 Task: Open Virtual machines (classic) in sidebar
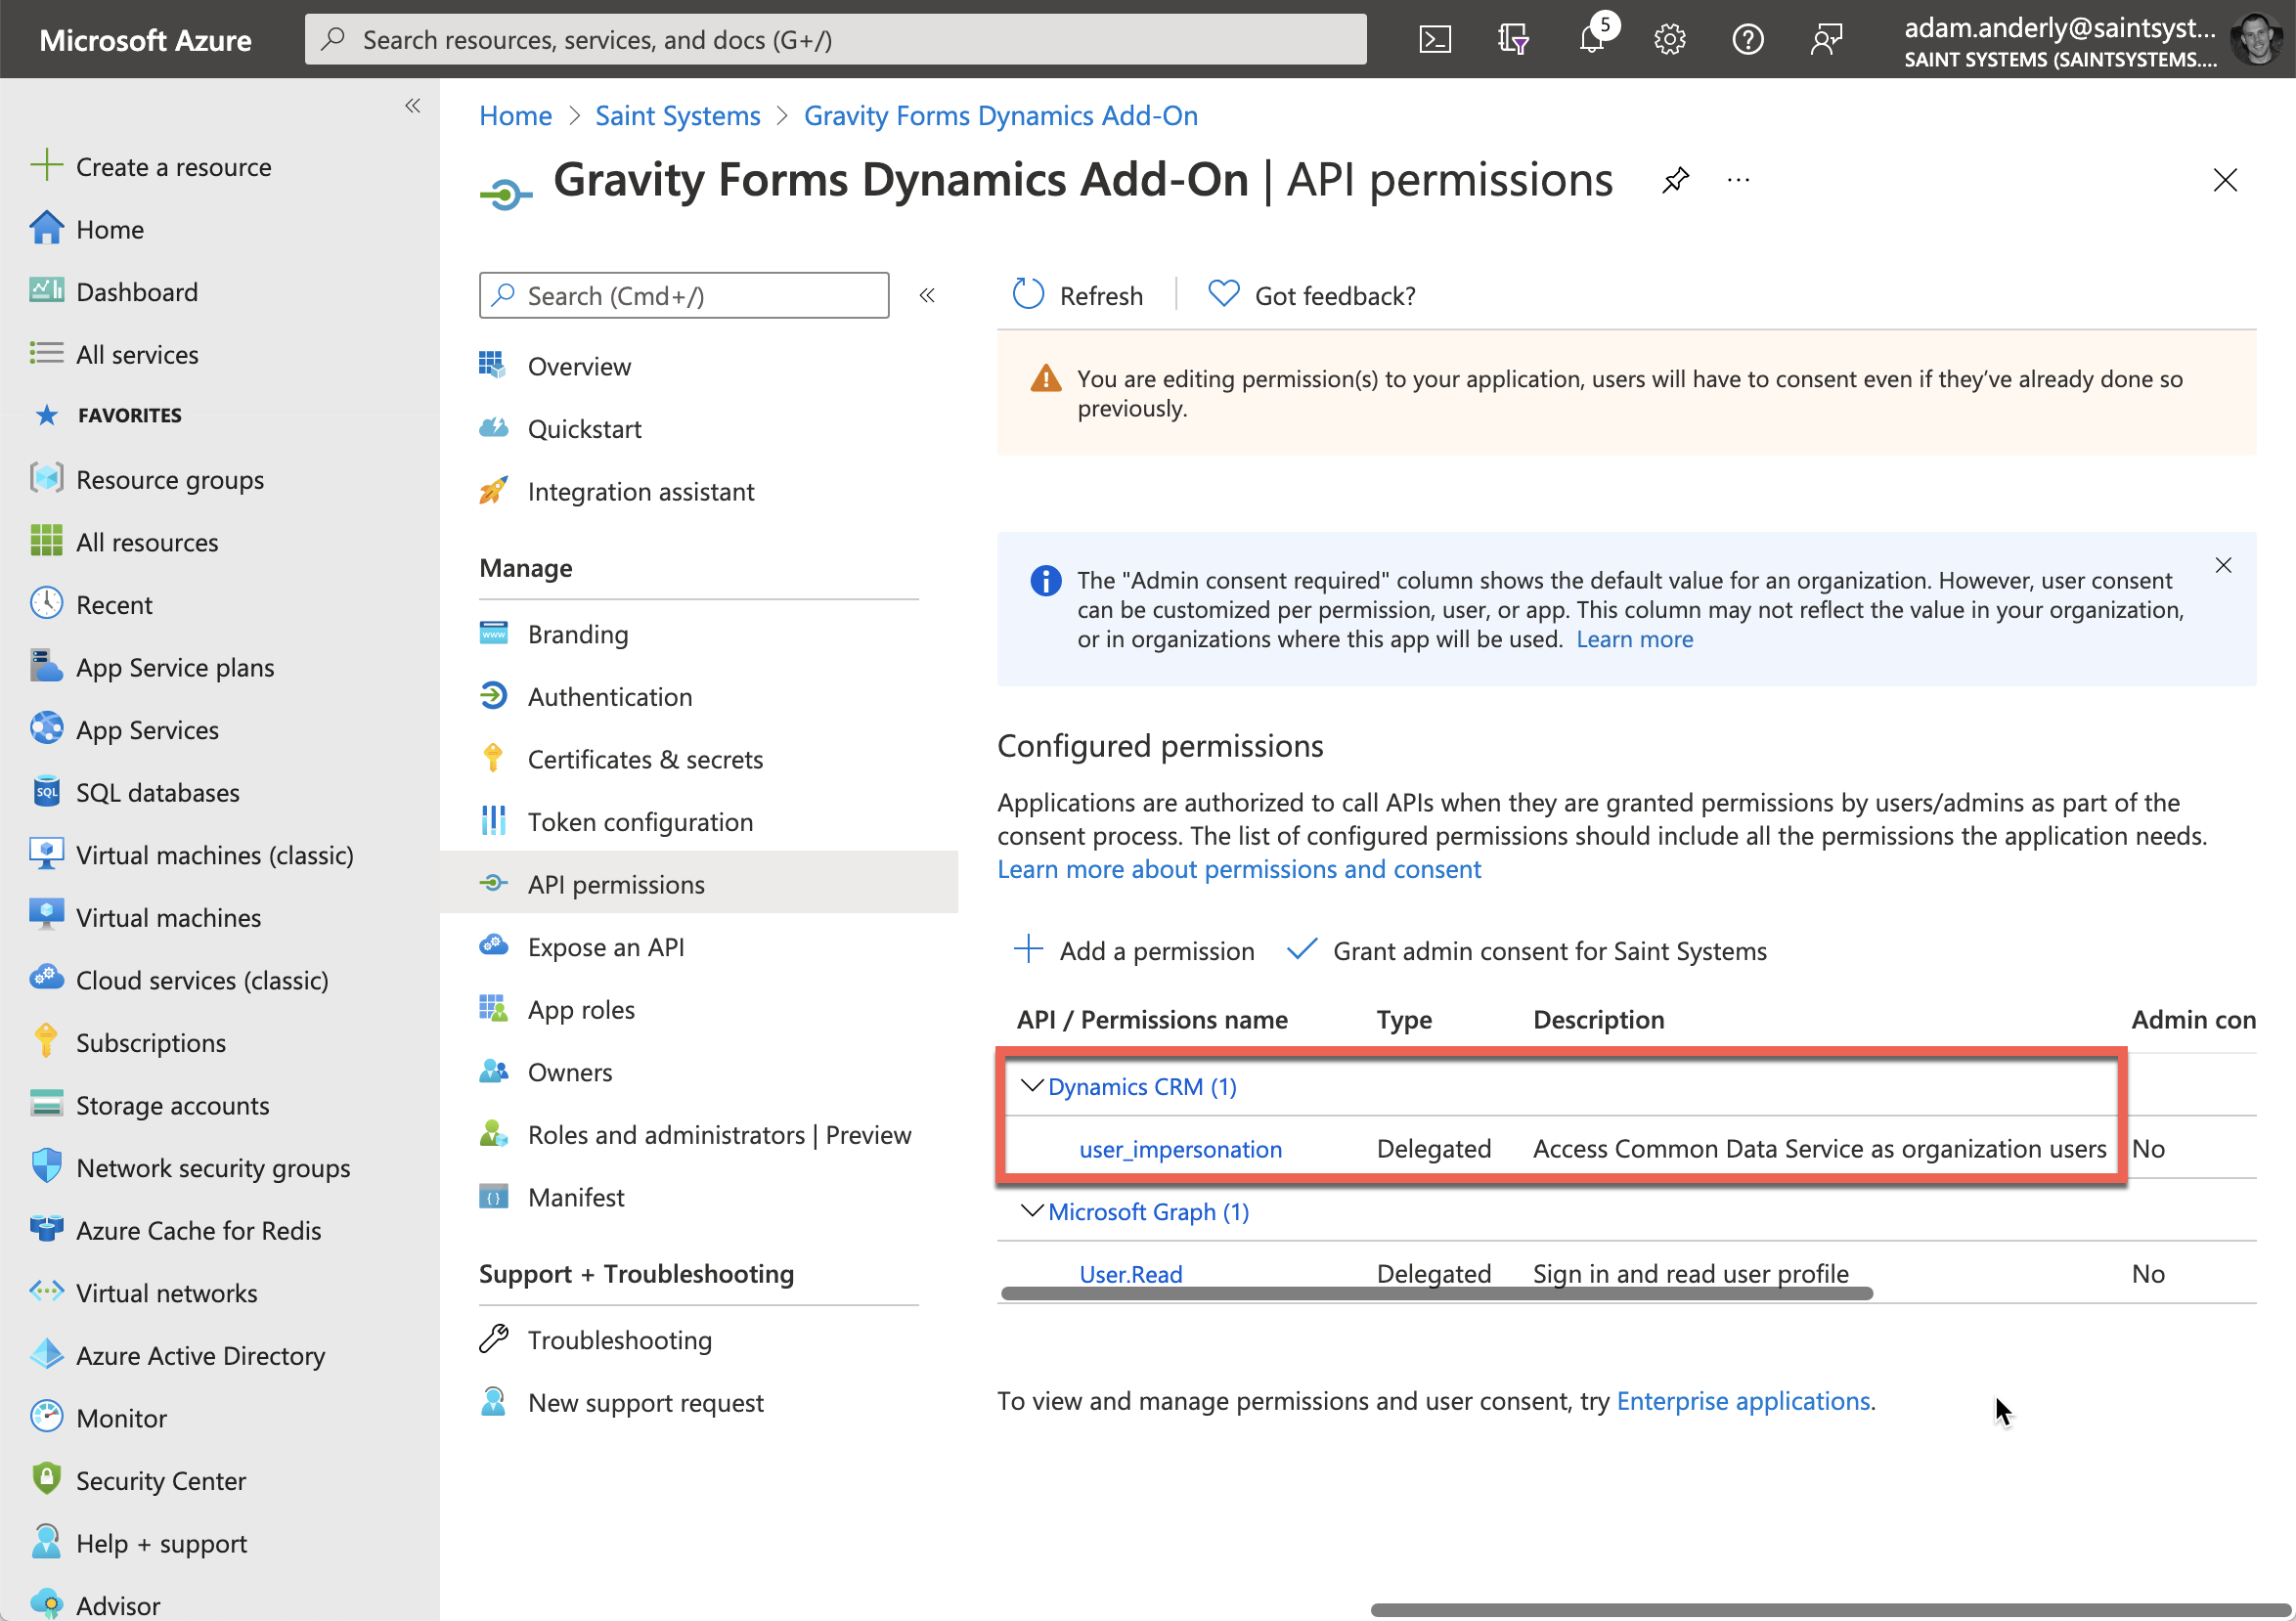[x=215, y=855]
